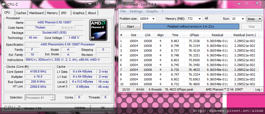Open the Settings menu in LinX
This screenshot has height=114, width=265.
tap(136, 11)
